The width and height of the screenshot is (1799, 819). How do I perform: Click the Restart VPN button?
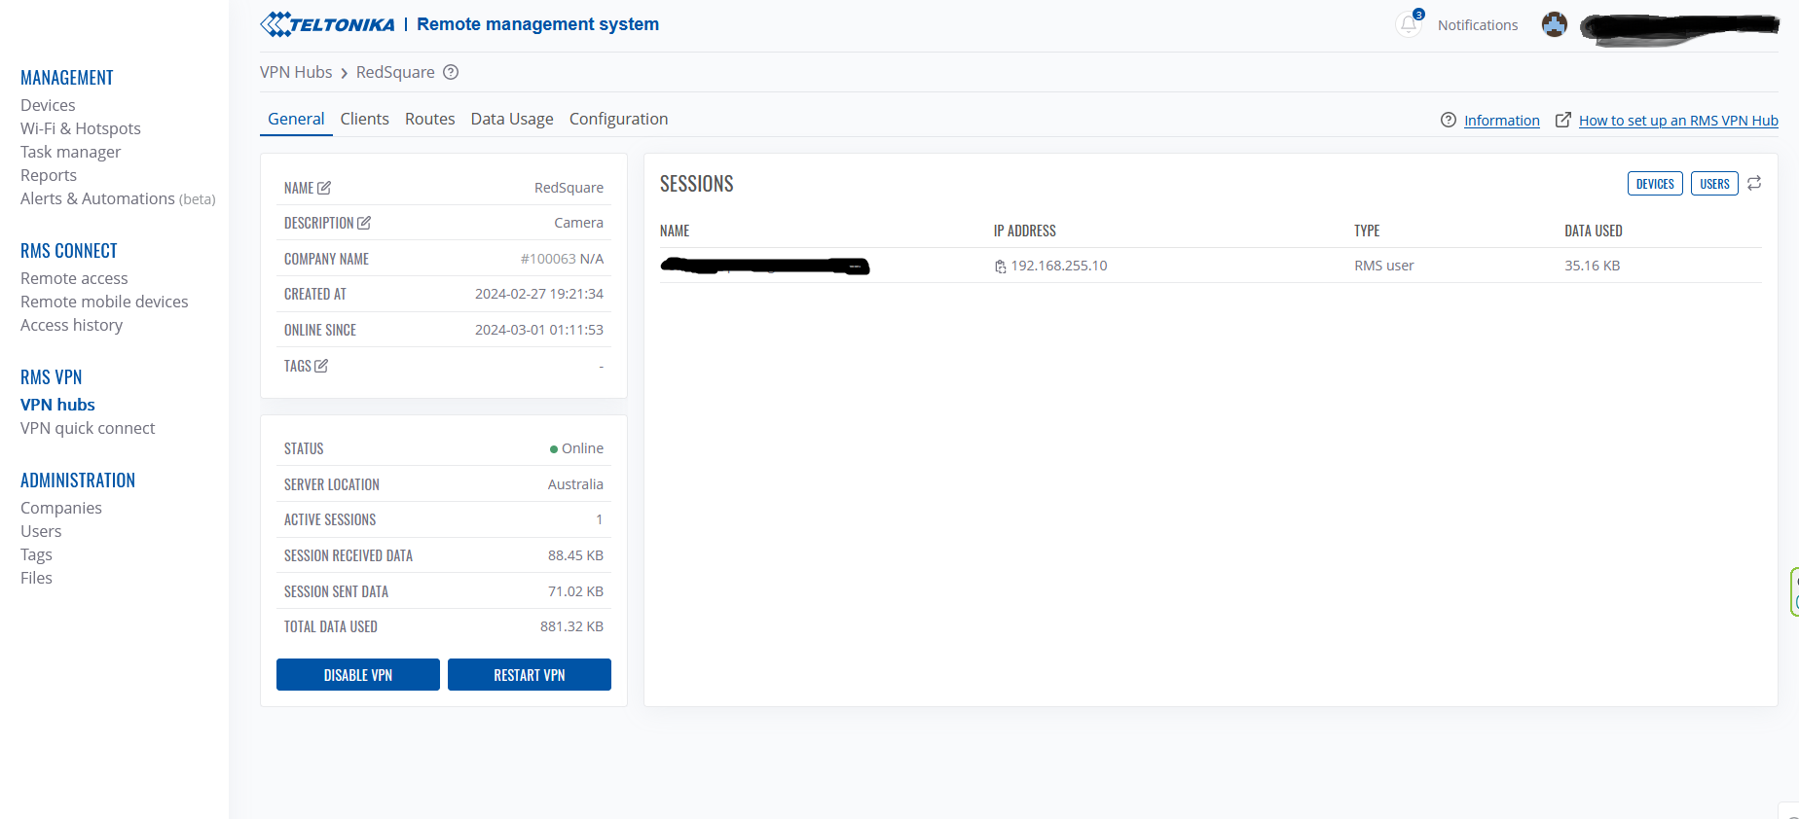530,675
